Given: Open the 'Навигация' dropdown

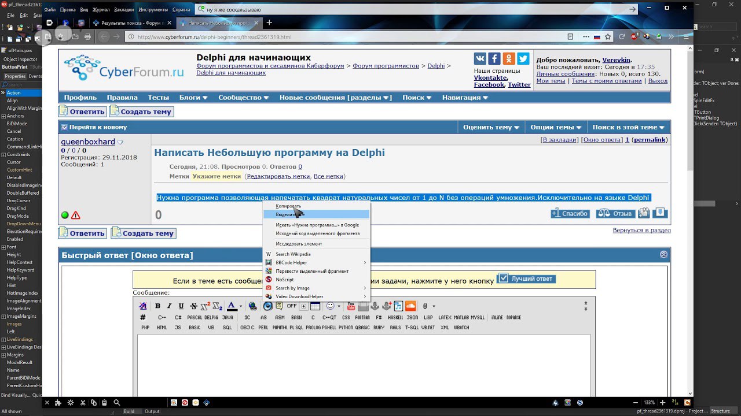Looking at the screenshot, I should coord(465,98).
